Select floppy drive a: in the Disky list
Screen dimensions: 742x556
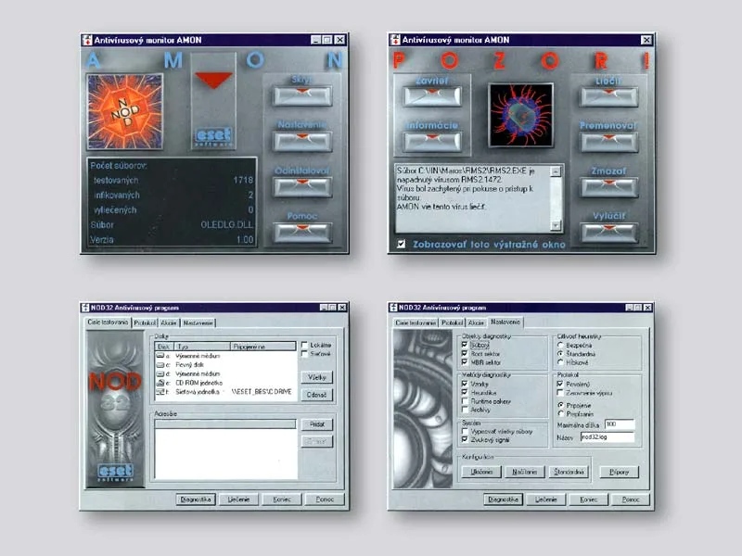(225, 356)
